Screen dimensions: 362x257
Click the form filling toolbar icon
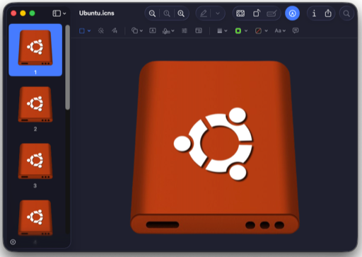[x=271, y=13]
